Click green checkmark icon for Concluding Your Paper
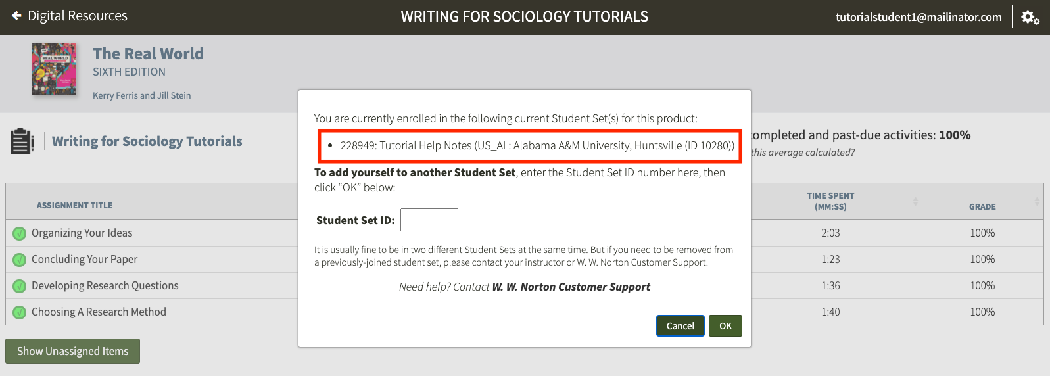 pos(20,260)
